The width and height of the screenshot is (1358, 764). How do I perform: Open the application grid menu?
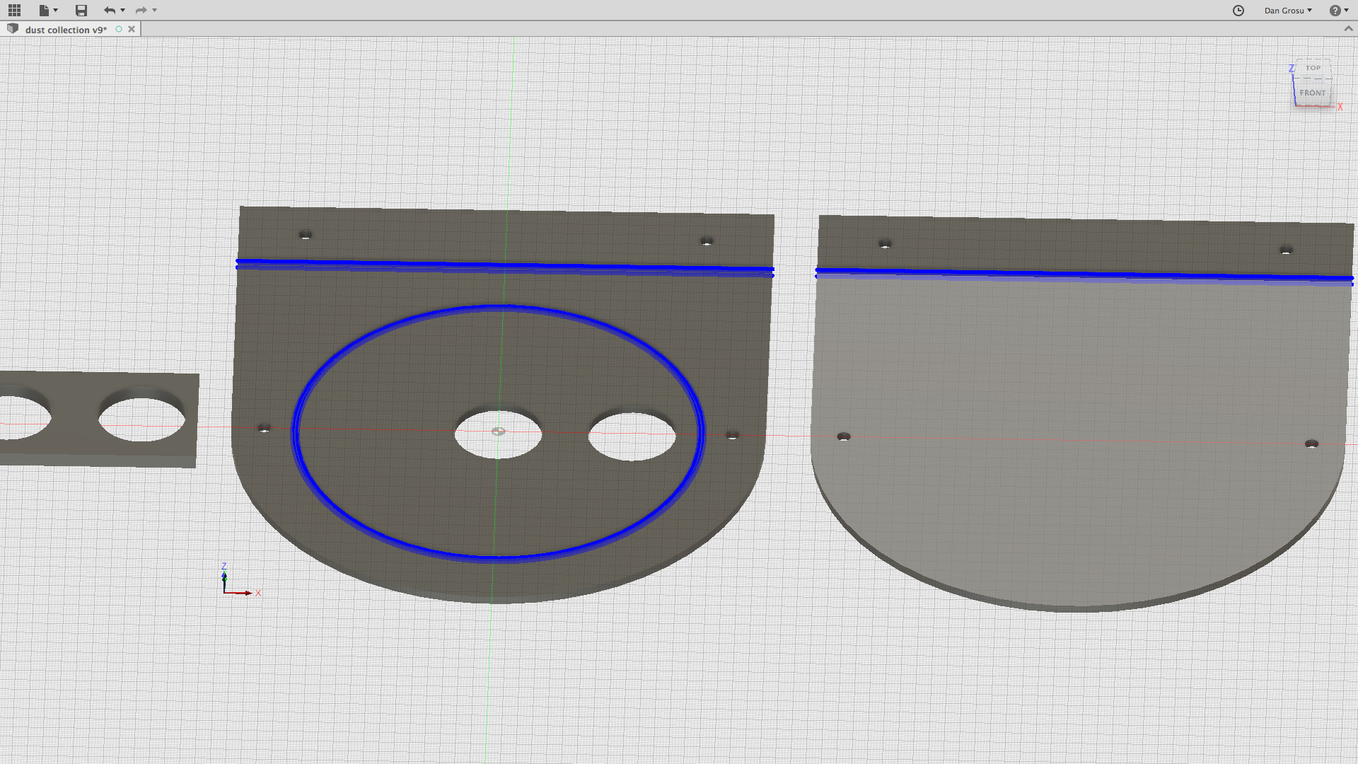click(x=14, y=10)
